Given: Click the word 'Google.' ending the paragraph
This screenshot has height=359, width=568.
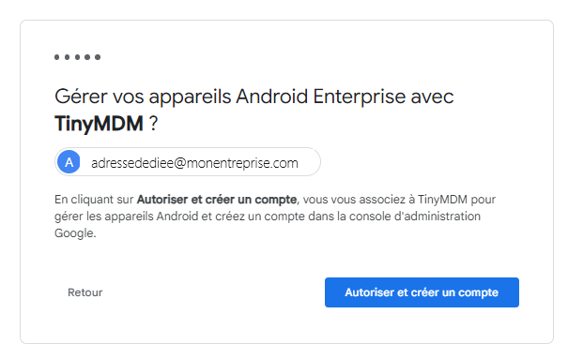Looking at the screenshot, I should pyautogui.click(x=75, y=233).
